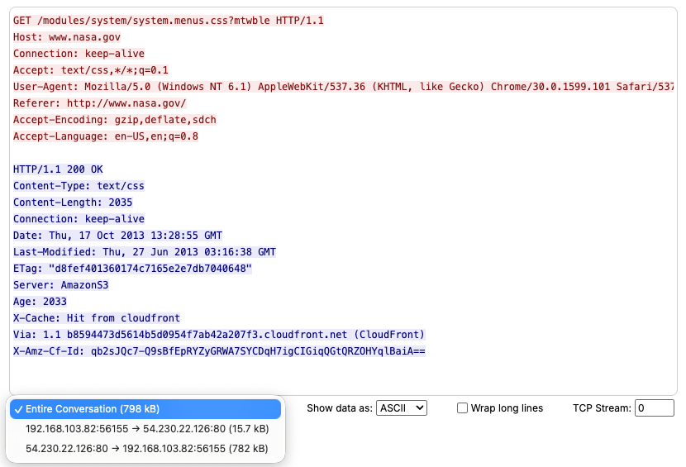
Task: Click the User-Agent Mozilla/5.0 header line
Action: pos(331,87)
